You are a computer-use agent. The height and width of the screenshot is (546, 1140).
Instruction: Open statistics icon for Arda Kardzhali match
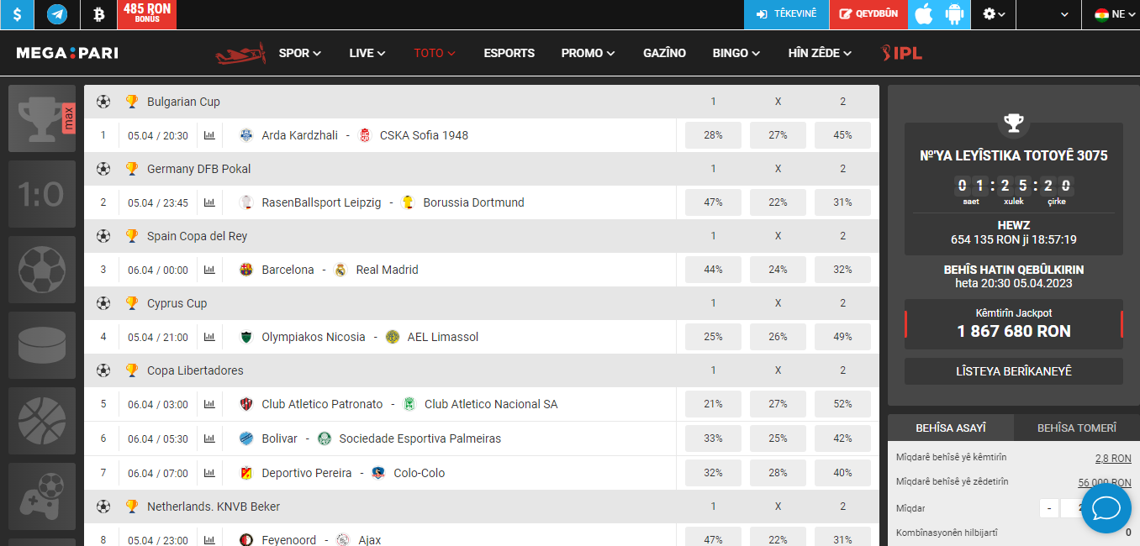pyautogui.click(x=209, y=135)
